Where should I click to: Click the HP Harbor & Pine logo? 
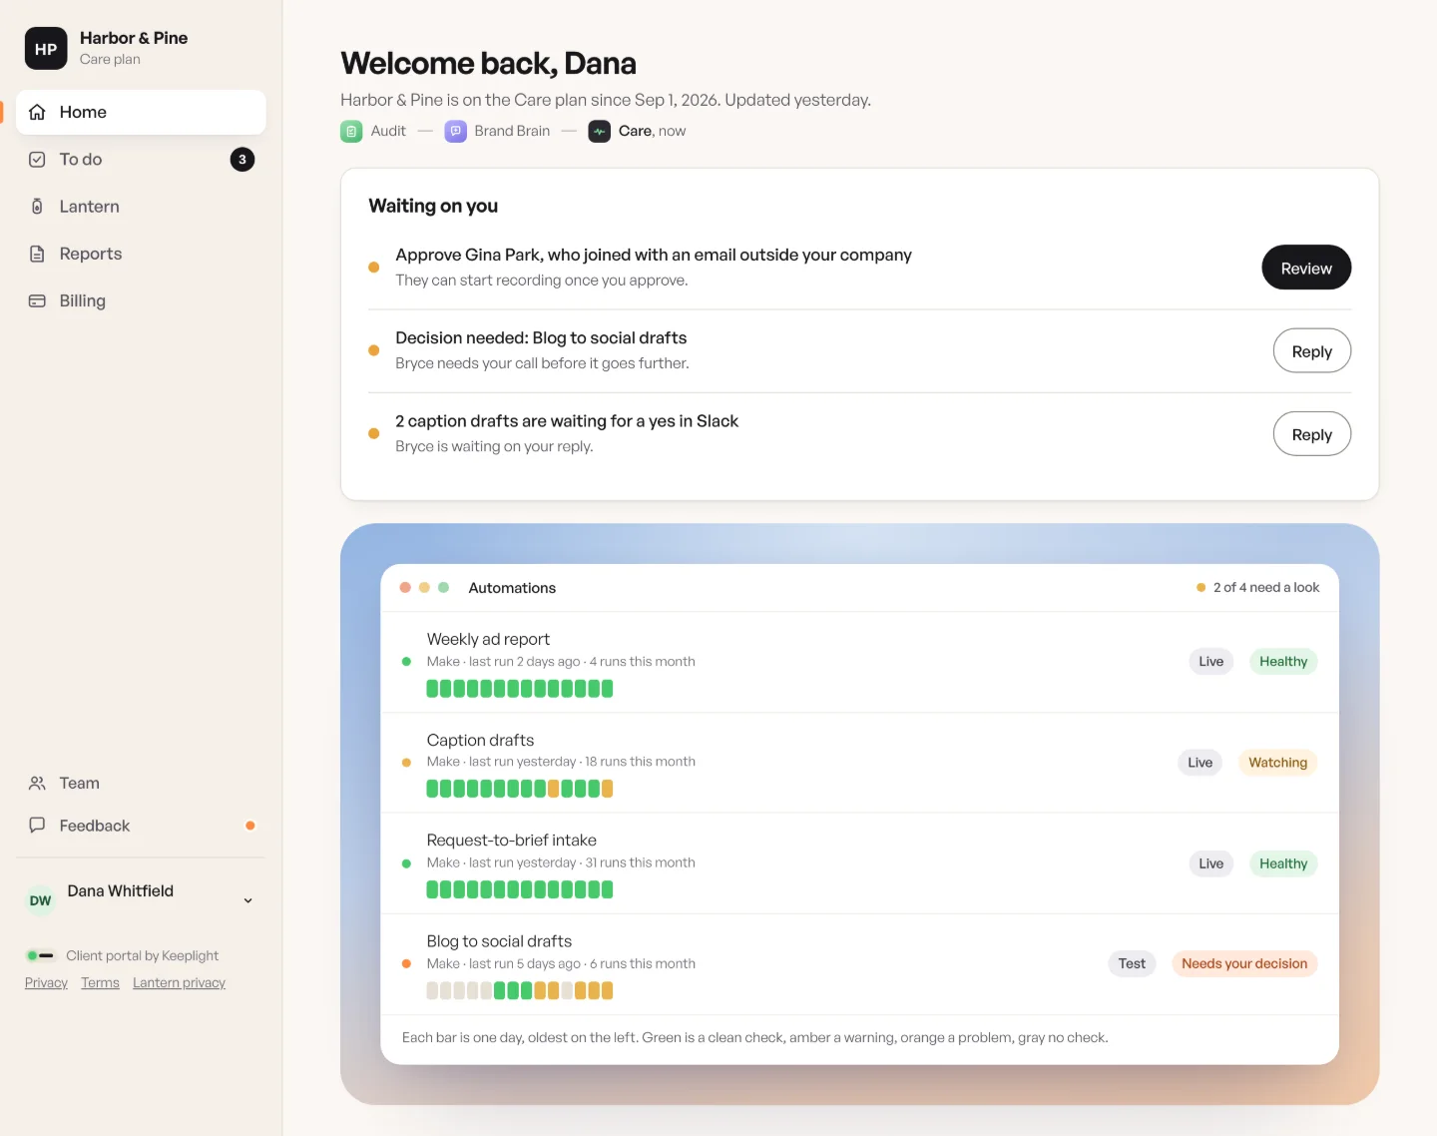46,49
